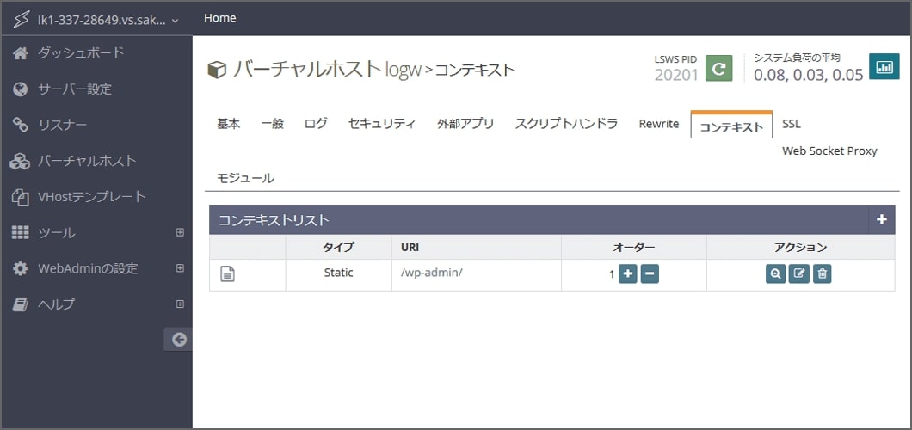This screenshot has height=430, width=912.
Task: Click the /wp-admin/ URI cell
Action: [477, 275]
